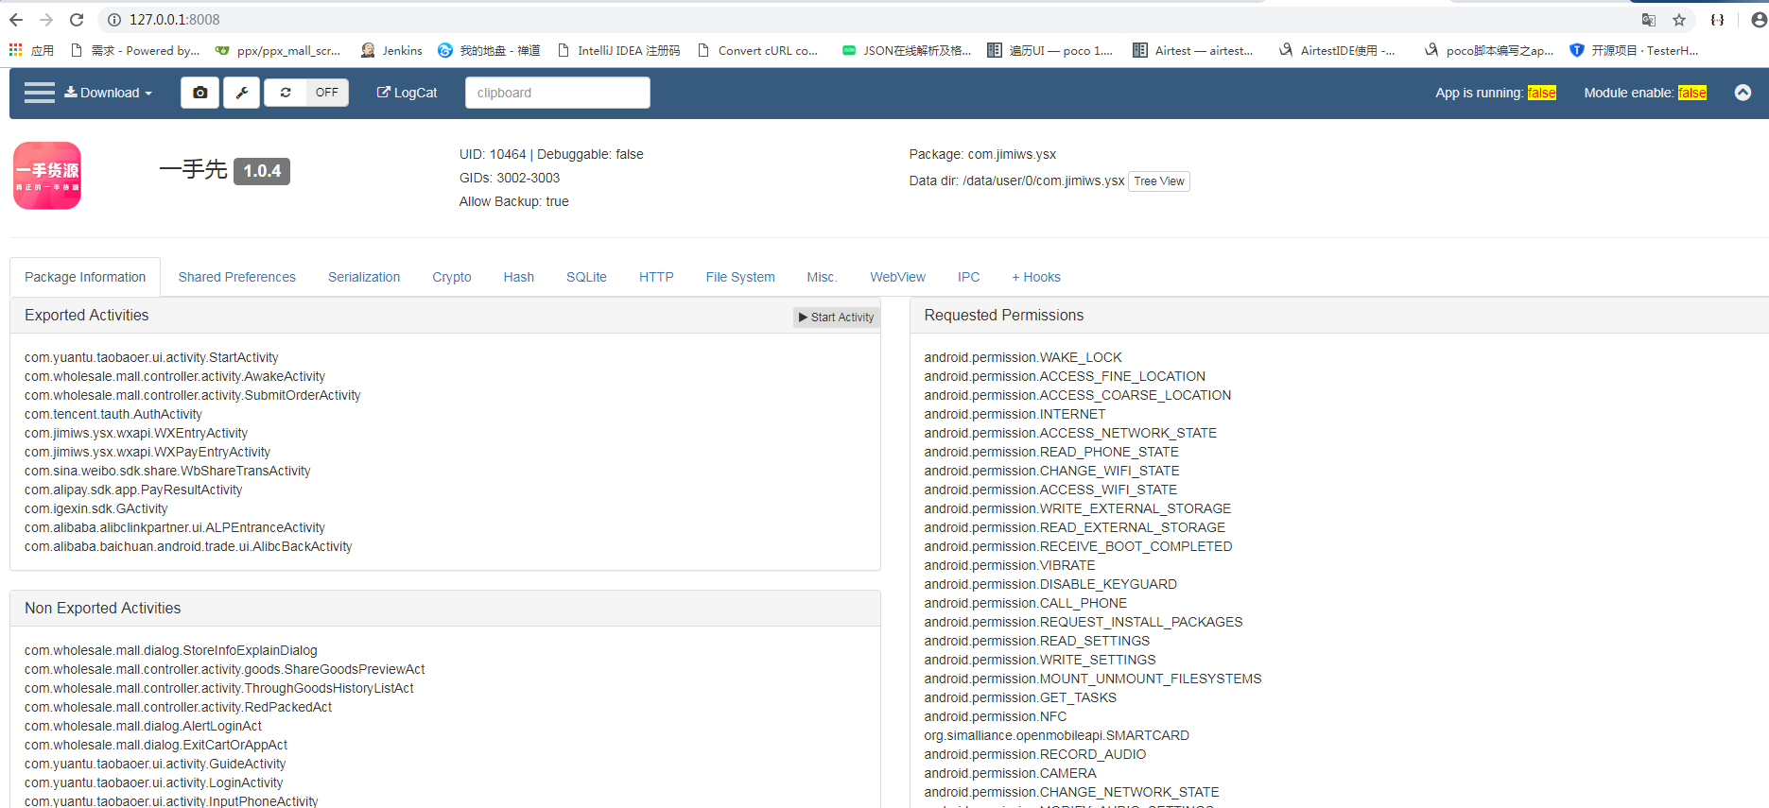The image size is (1769, 808).
Task: Click the Start Activity button
Action: click(837, 318)
